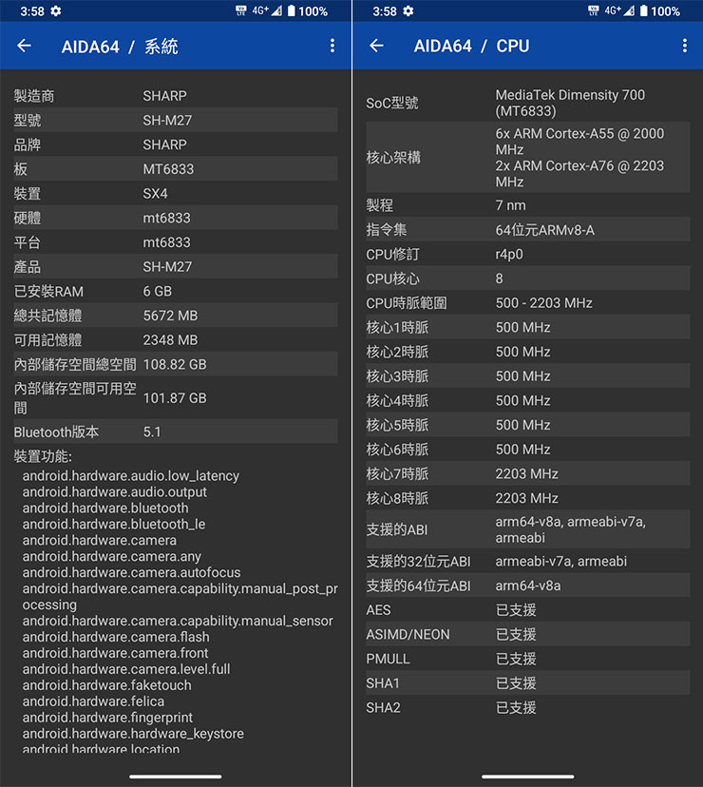Select the CPU修訂 r4p0 row

[x=527, y=254]
